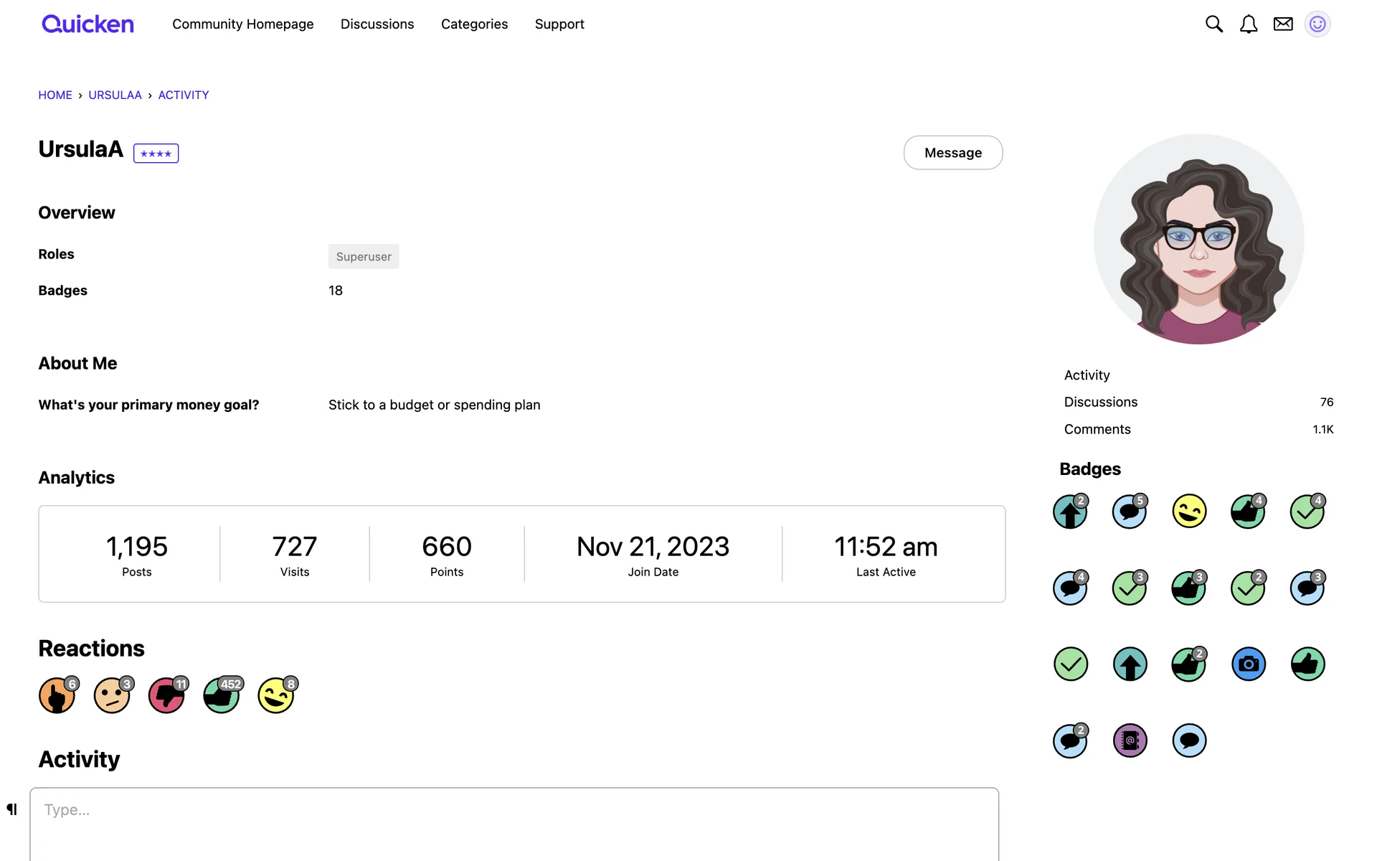This screenshot has width=1377, height=861.
Task: Click the paragraph formatting icon beside editor
Action: click(x=12, y=809)
